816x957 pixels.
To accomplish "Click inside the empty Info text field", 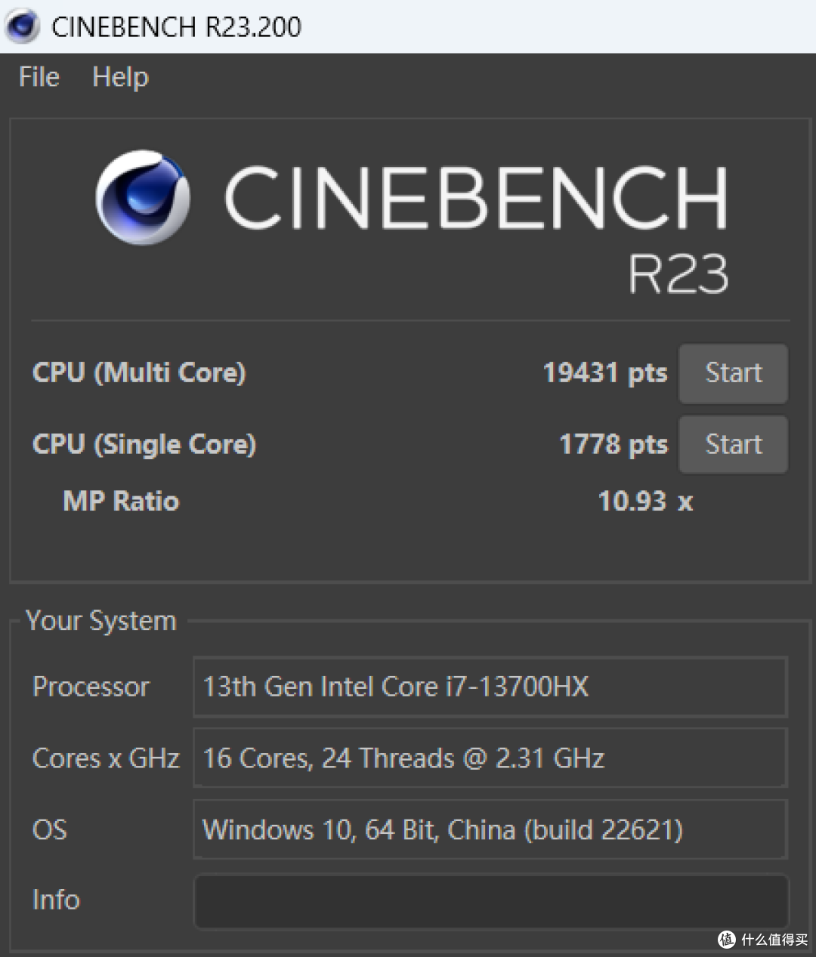I will 491,901.
